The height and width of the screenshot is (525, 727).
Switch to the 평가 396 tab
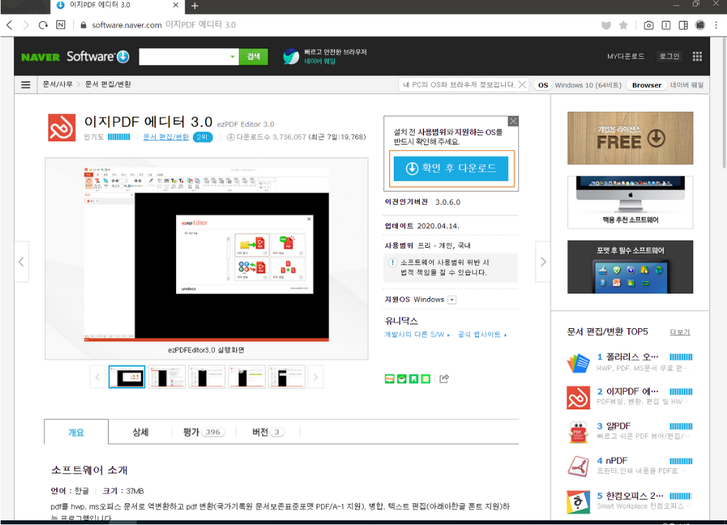pyautogui.click(x=204, y=432)
